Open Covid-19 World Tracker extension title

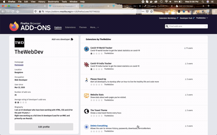pos(101,48)
